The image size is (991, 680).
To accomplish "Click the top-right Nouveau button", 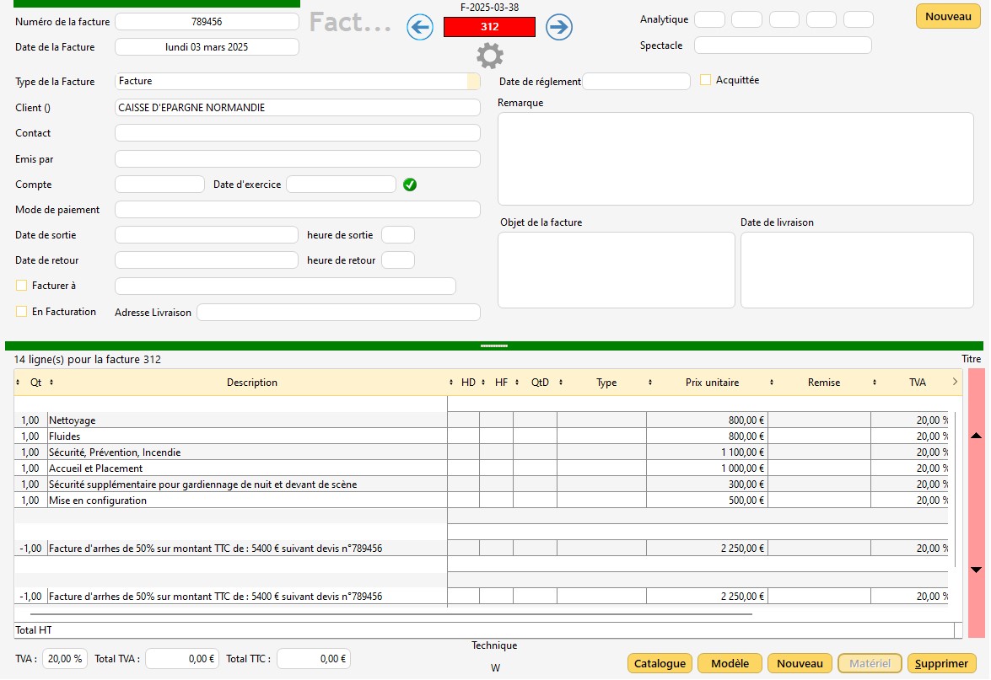I will pos(947,17).
